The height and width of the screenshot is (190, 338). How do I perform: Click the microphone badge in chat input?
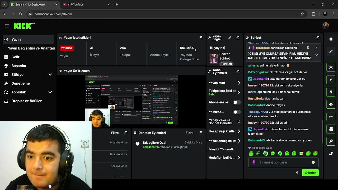pyautogui.click(x=254, y=162)
